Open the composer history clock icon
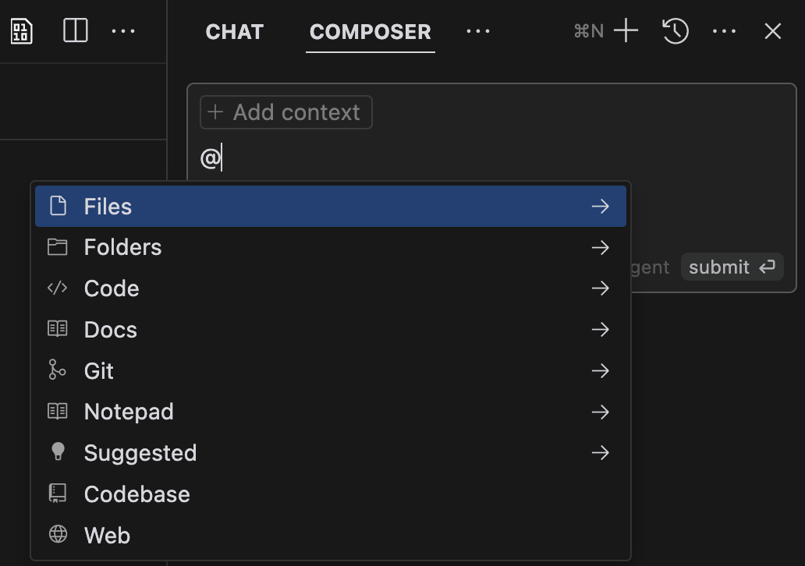Image resolution: width=805 pixels, height=566 pixels. point(675,30)
